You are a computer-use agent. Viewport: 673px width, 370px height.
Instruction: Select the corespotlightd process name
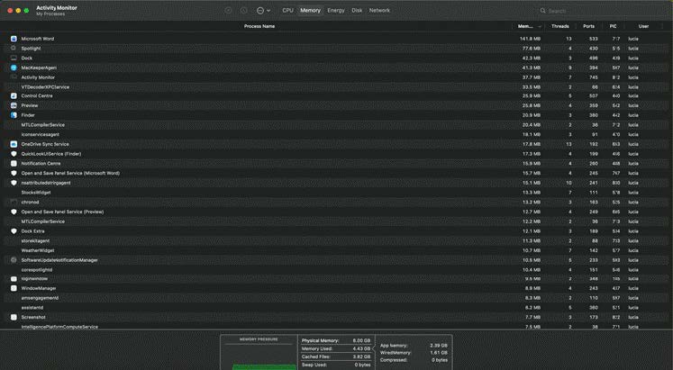pos(37,270)
